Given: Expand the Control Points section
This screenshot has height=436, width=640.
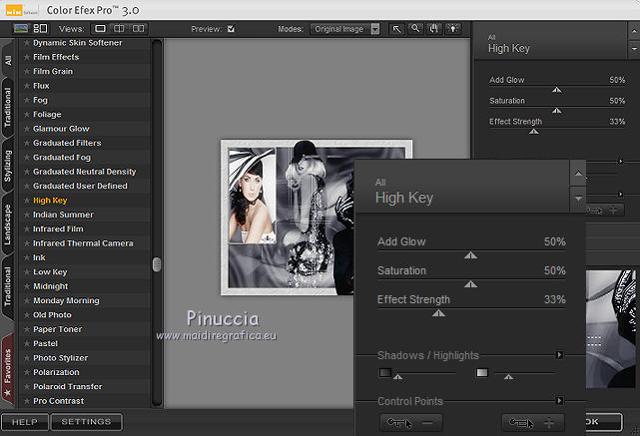Looking at the screenshot, I should tap(560, 401).
